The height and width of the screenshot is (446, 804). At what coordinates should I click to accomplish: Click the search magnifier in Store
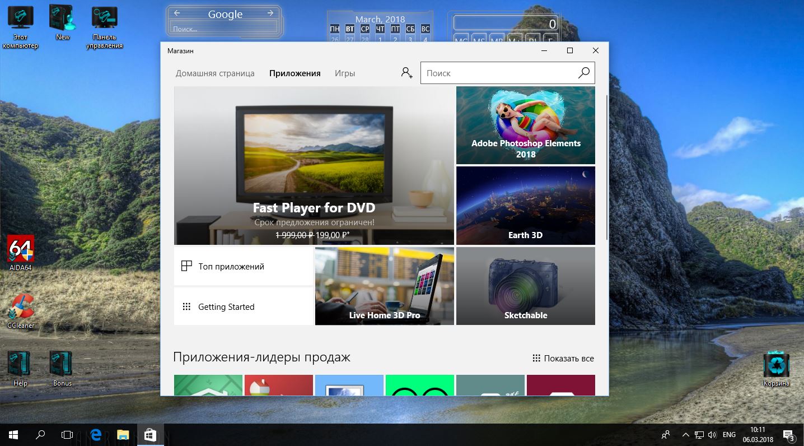click(584, 73)
